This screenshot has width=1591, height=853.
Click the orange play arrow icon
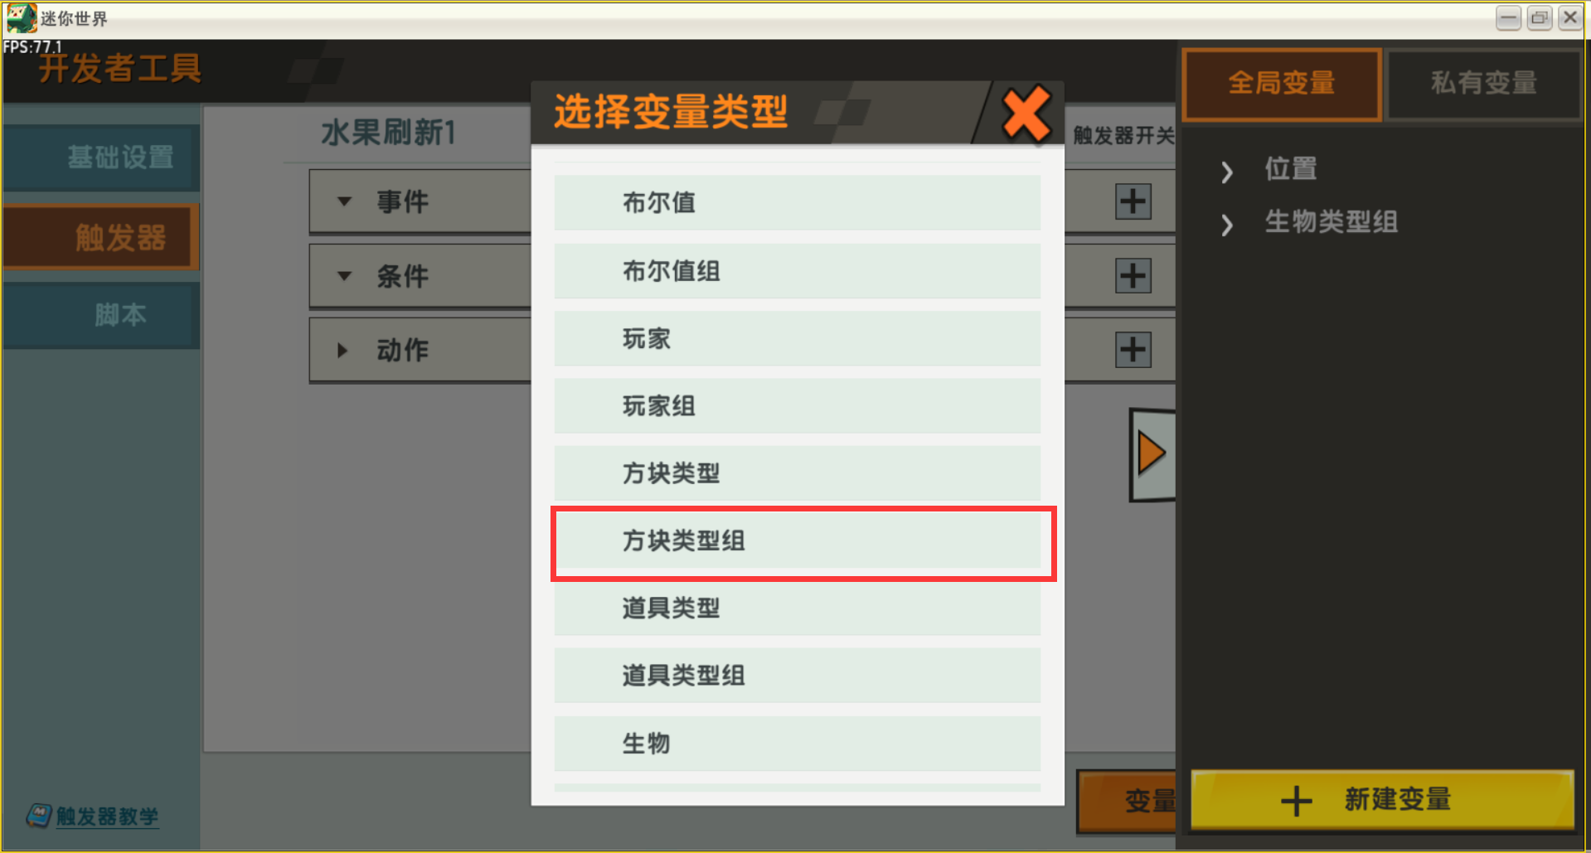[1152, 453]
